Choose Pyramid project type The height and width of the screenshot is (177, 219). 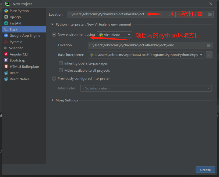click(24, 42)
